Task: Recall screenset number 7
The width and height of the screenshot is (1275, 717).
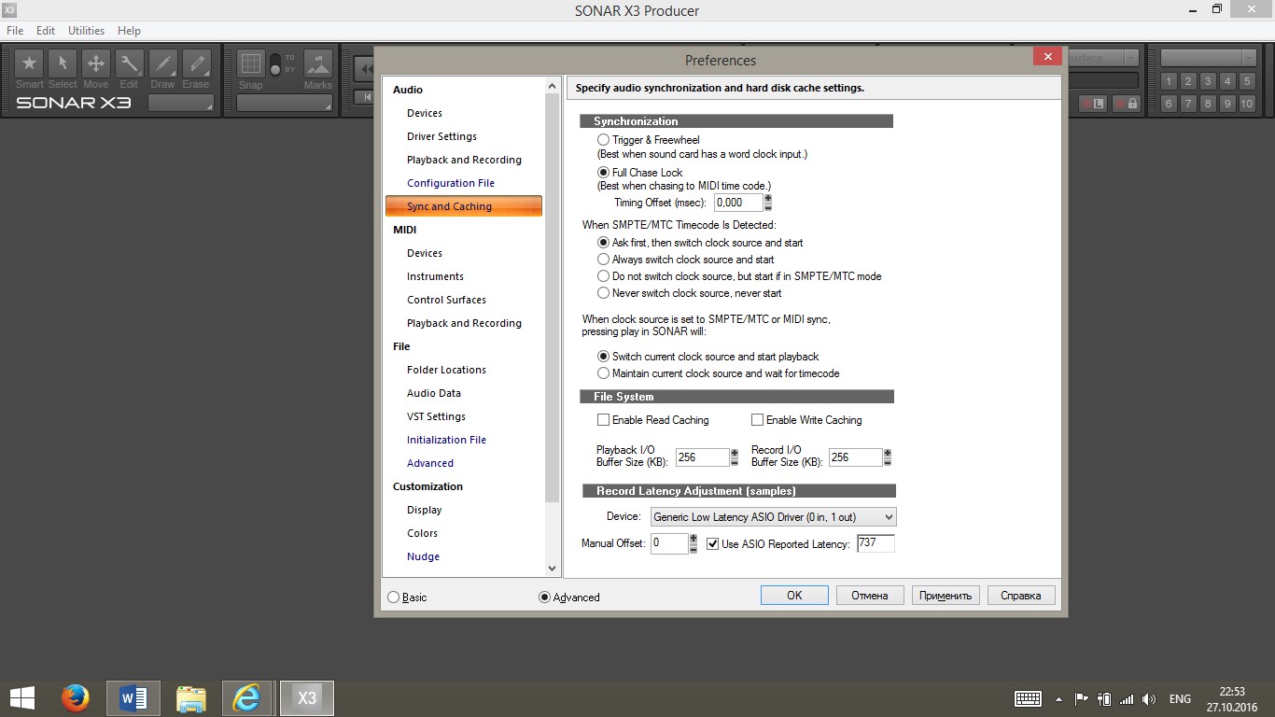Action: (1188, 104)
